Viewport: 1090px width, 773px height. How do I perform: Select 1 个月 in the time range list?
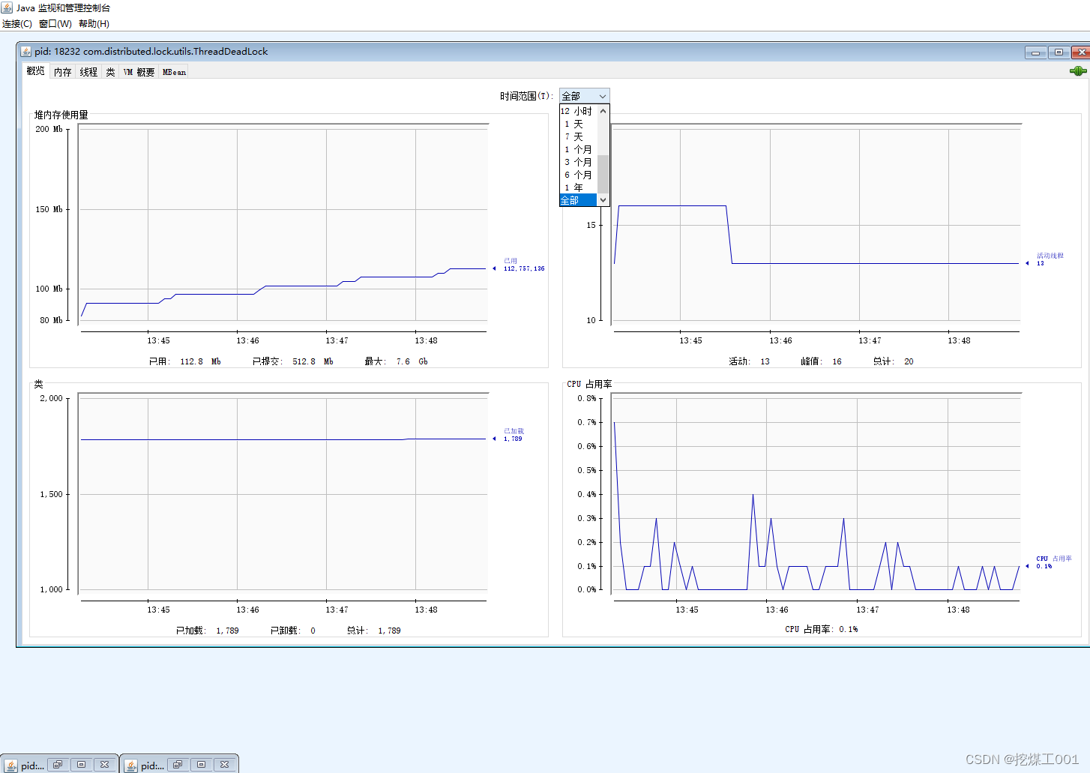[x=578, y=149]
